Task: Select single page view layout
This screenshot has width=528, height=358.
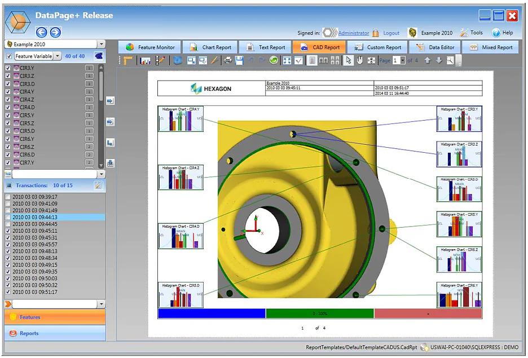Action: pyautogui.click(x=312, y=60)
